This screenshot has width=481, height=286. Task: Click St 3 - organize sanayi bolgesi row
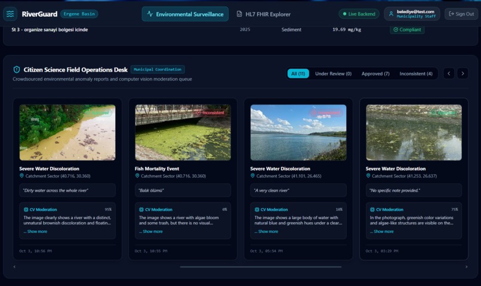click(240, 30)
